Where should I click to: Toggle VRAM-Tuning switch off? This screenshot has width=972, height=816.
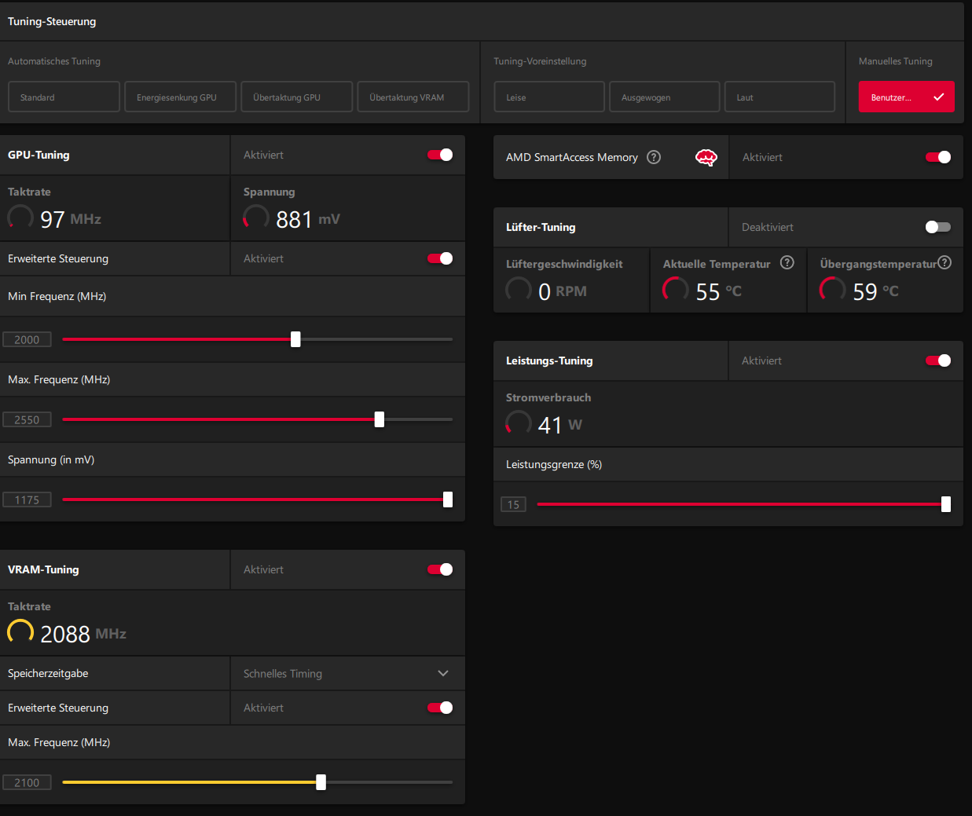tap(440, 569)
